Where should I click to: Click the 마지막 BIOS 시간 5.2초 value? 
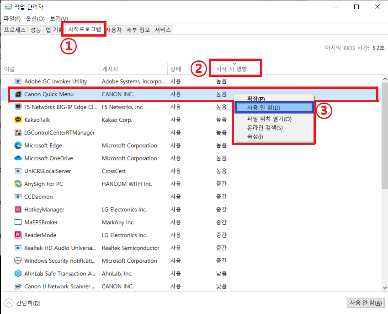click(x=378, y=48)
